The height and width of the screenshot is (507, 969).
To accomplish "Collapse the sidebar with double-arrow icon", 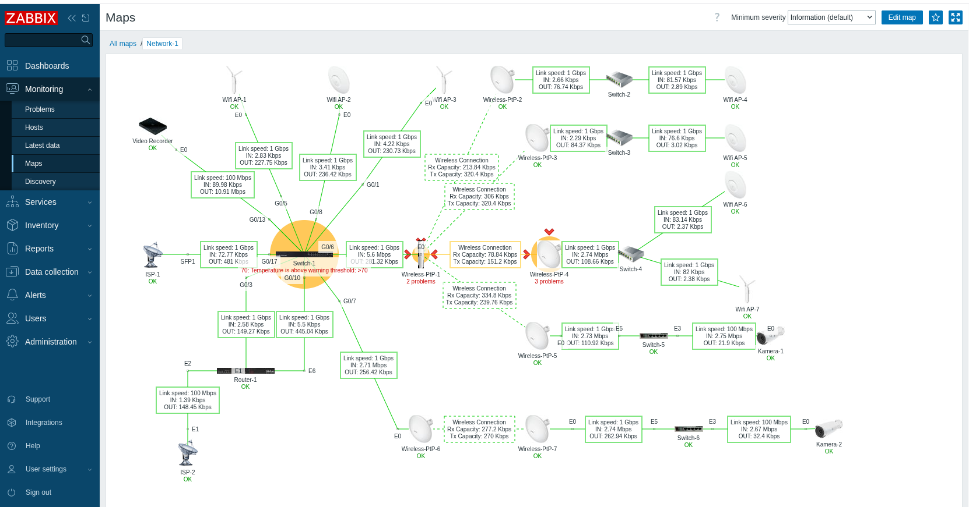I will point(72,18).
